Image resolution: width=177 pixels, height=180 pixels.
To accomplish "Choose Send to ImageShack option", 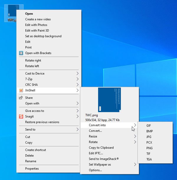I will click(104, 159).
